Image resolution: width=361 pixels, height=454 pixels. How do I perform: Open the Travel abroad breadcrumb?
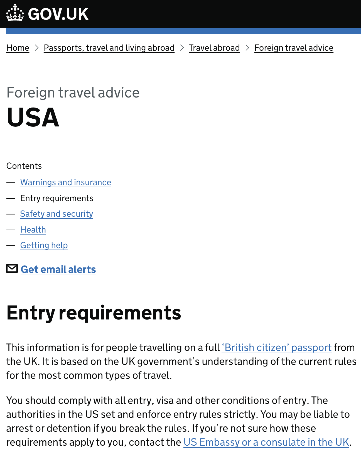click(214, 48)
